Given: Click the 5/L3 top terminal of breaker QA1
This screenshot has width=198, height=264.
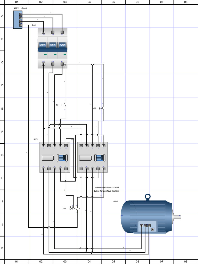Looking at the screenshot, I should pyautogui.click(x=62, y=32).
